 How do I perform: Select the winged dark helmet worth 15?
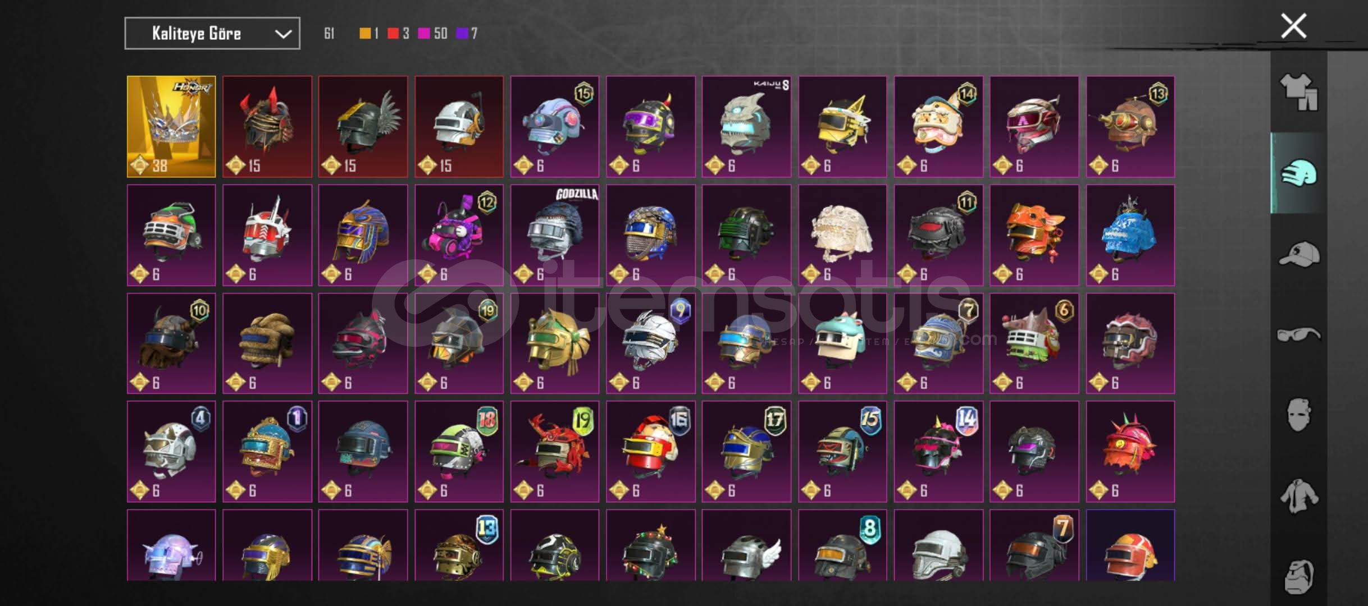click(363, 127)
